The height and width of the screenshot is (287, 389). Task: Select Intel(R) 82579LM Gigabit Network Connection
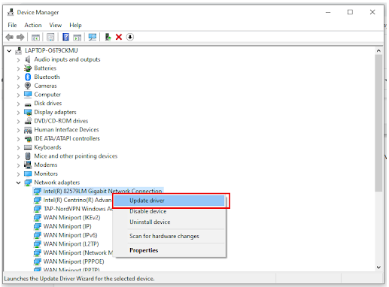[102, 191]
